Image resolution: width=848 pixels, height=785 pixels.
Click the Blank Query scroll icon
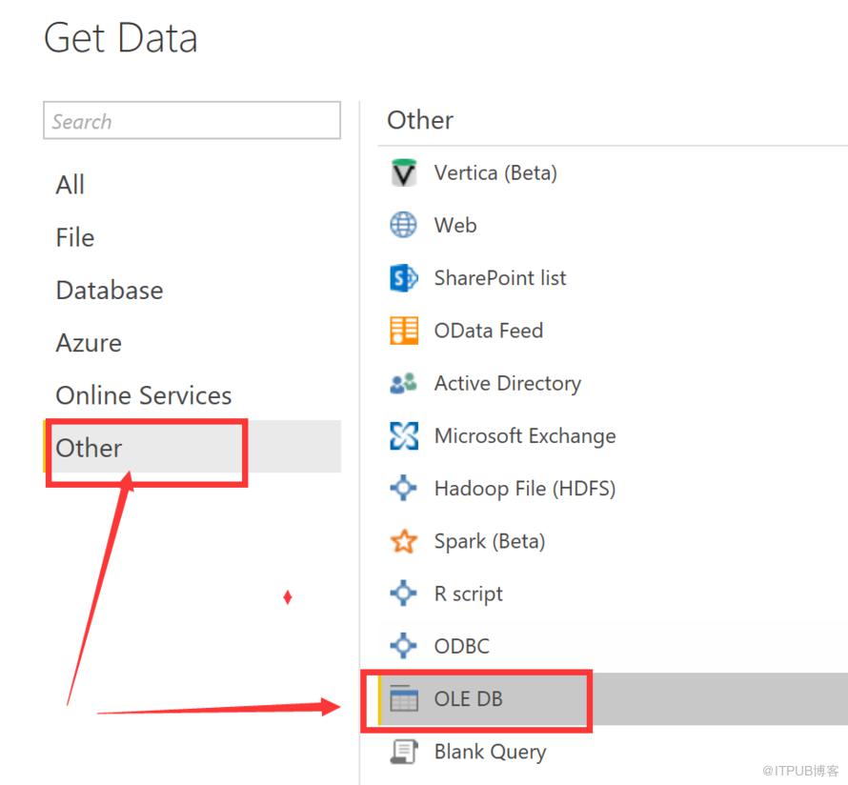coord(403,751)
